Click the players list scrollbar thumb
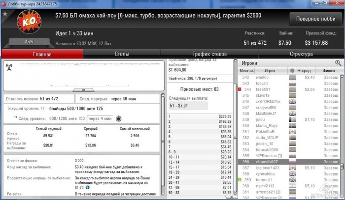Screen dimensions: 345x200 click(342, 167)
